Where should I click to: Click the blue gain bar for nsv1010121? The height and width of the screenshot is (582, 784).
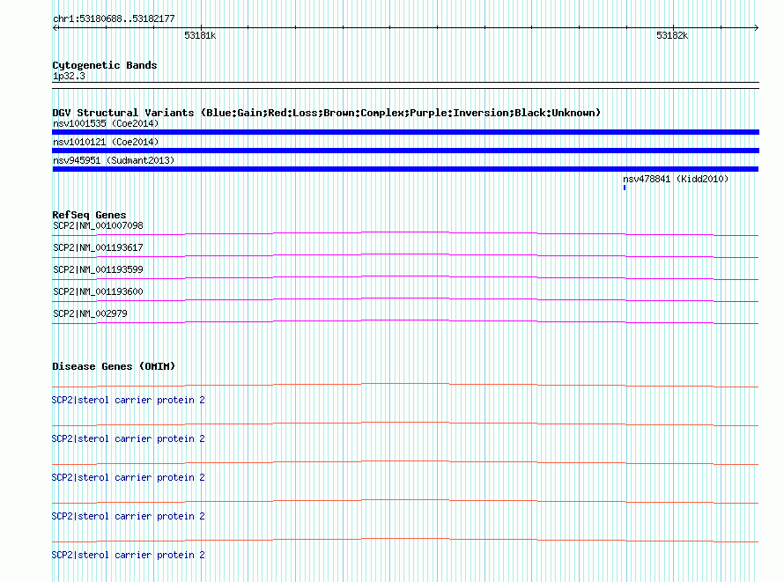point(405,151)
